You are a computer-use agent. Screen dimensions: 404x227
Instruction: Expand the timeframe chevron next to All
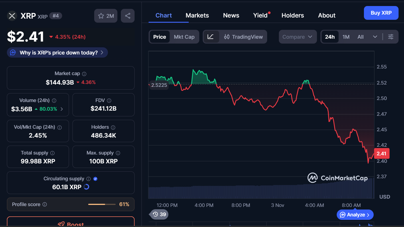tap(375, 37)
